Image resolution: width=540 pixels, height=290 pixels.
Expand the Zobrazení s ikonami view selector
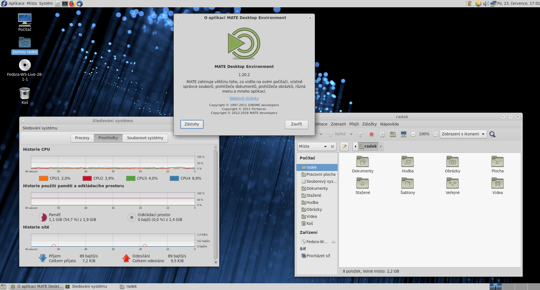point(463,134)
